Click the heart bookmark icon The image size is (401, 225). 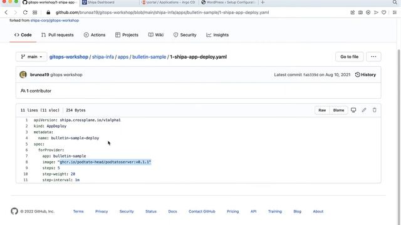tap(384, 12)
